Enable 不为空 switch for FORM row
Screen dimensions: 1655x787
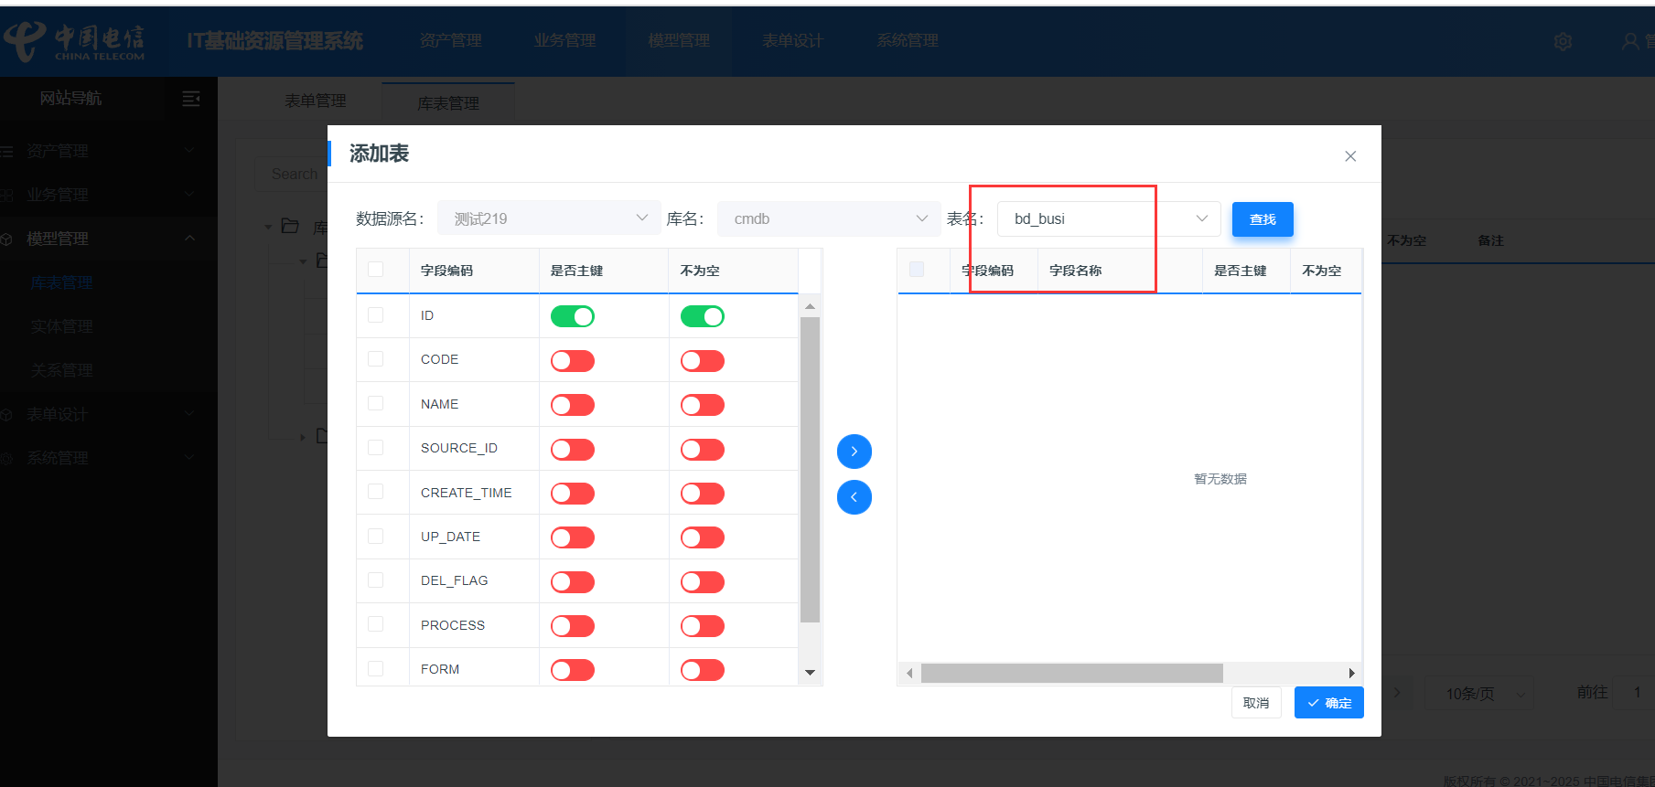(703, 670)
